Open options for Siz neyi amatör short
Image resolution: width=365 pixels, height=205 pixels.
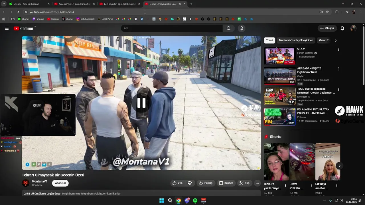(x=337, y=185)
